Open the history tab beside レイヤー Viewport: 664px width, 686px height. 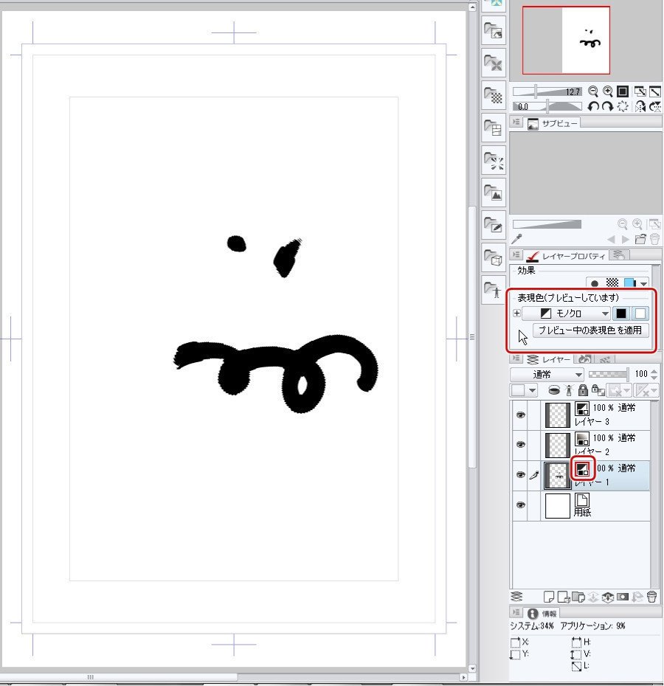tap(585, 358)
